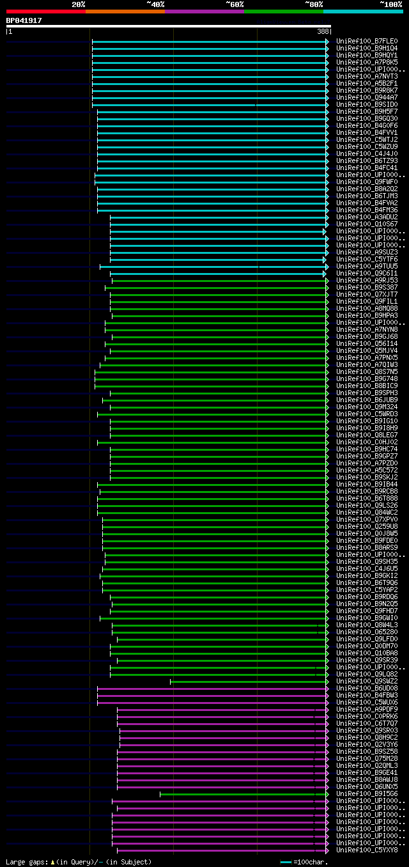409x867 pixels.
Task: Click the green alignment bar of UniRef100_Q9SWZ2
Action: [x=249, y=682]
